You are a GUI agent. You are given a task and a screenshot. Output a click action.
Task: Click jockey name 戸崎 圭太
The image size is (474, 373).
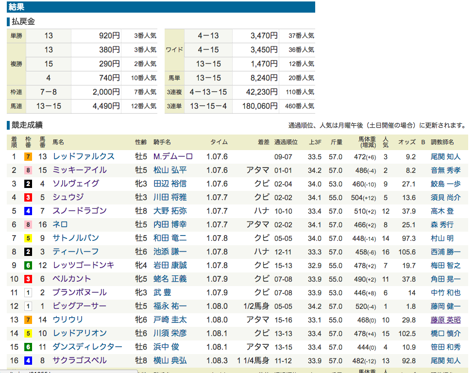coord(170,320)
